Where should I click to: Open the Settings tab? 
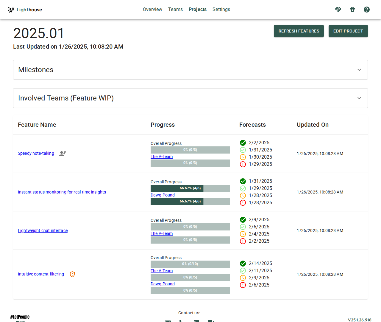[221, 10]
